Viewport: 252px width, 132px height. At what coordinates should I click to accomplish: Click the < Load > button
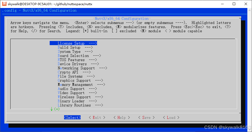pyautogui.click(x=171, y=118)
